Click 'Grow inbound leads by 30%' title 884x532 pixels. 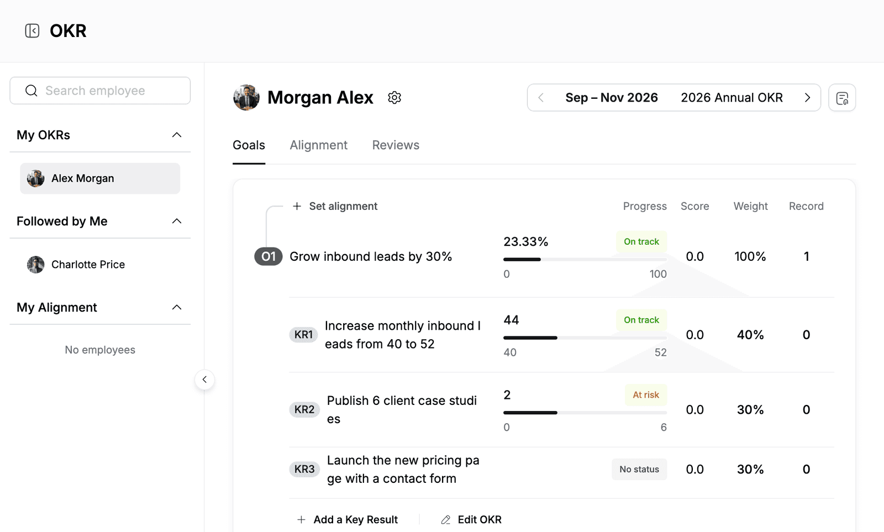click(371, 256)
